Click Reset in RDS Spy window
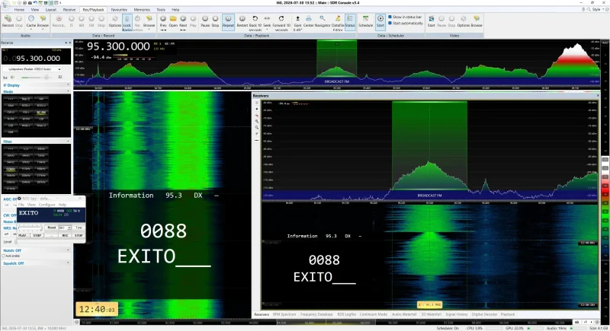This screenshot has width=610, height=331. click(51, 228)
